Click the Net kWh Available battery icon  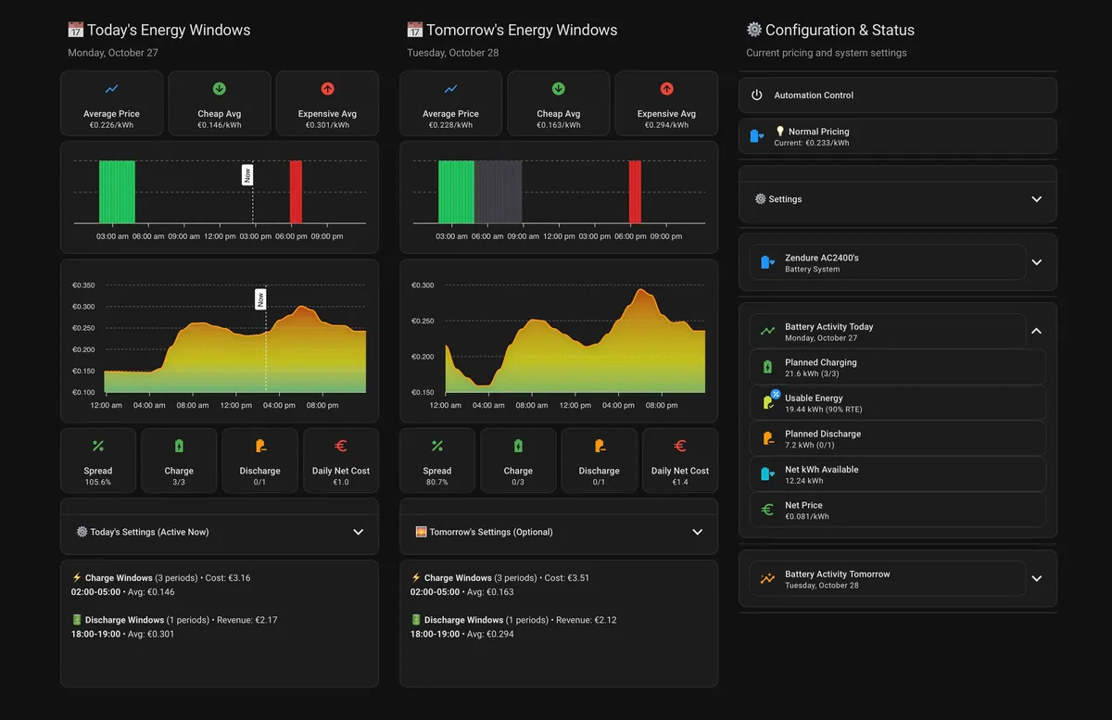tap(767, 474)
